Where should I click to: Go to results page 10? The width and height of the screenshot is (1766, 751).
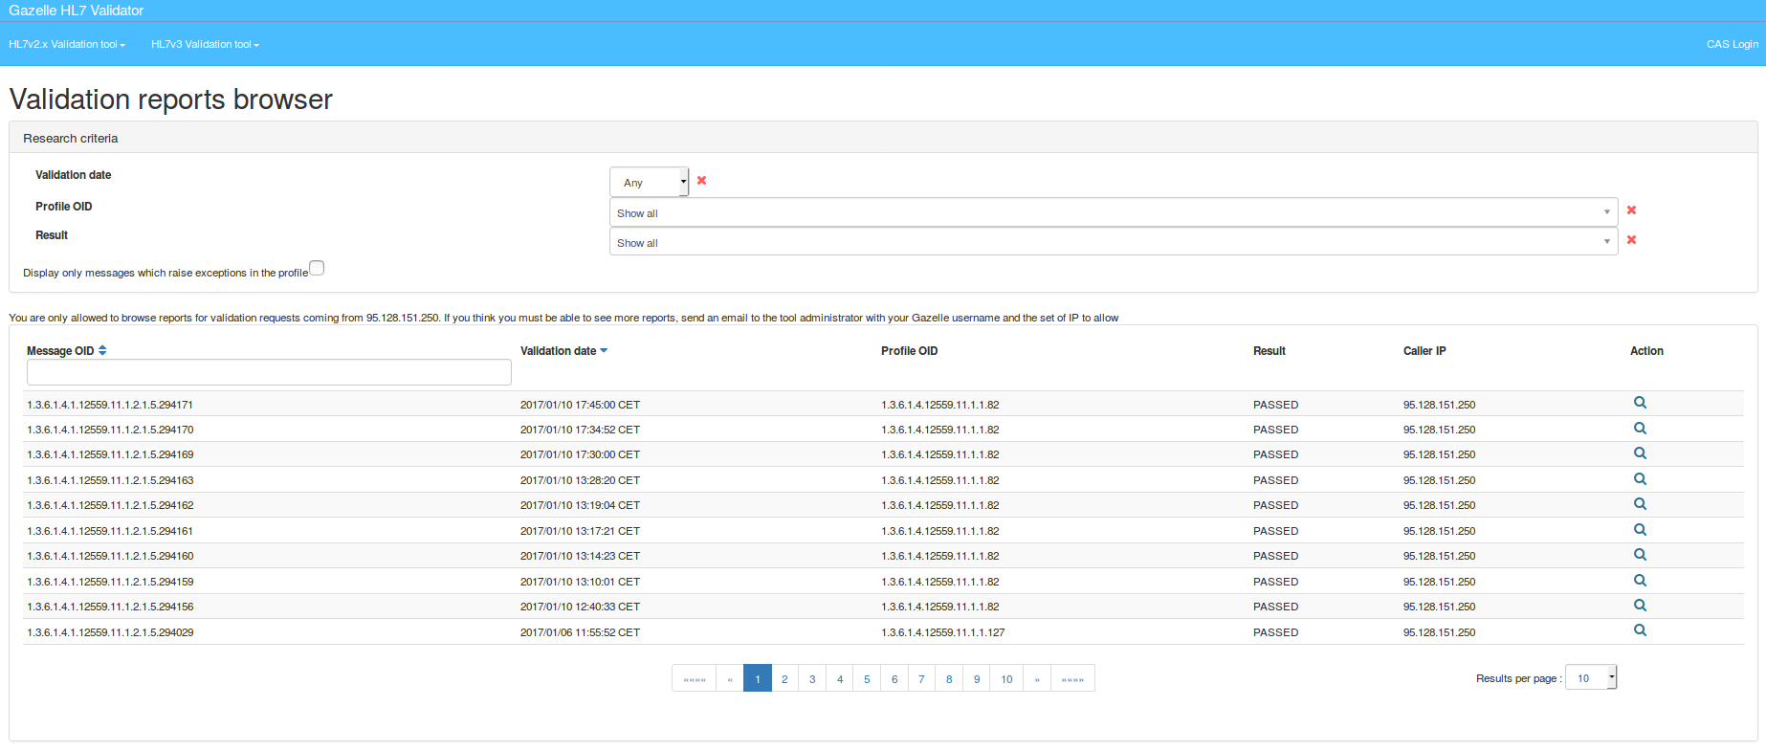pos(1006,678)
